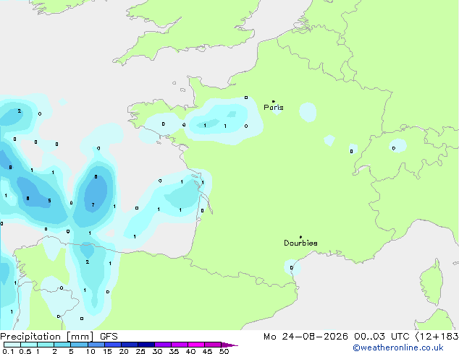Click the legend label 0.1
This screenshot has width=459, height=354.
click(8, 351)
